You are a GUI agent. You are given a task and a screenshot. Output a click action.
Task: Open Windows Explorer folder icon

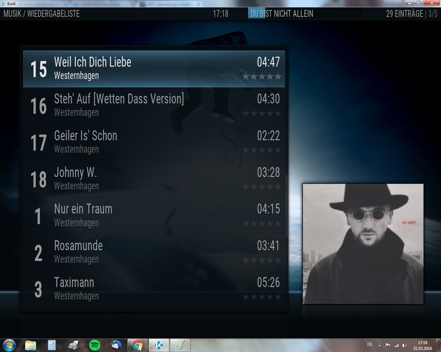point(31,345)
